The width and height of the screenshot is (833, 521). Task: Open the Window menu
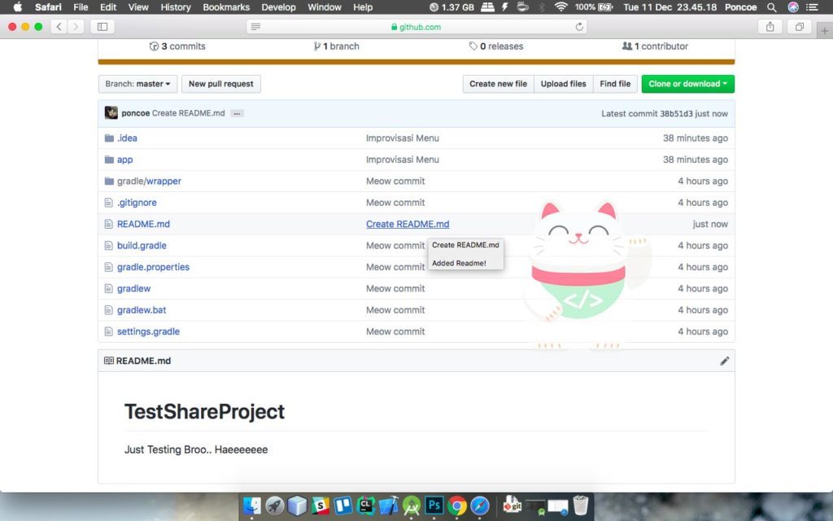click(325, 7)
